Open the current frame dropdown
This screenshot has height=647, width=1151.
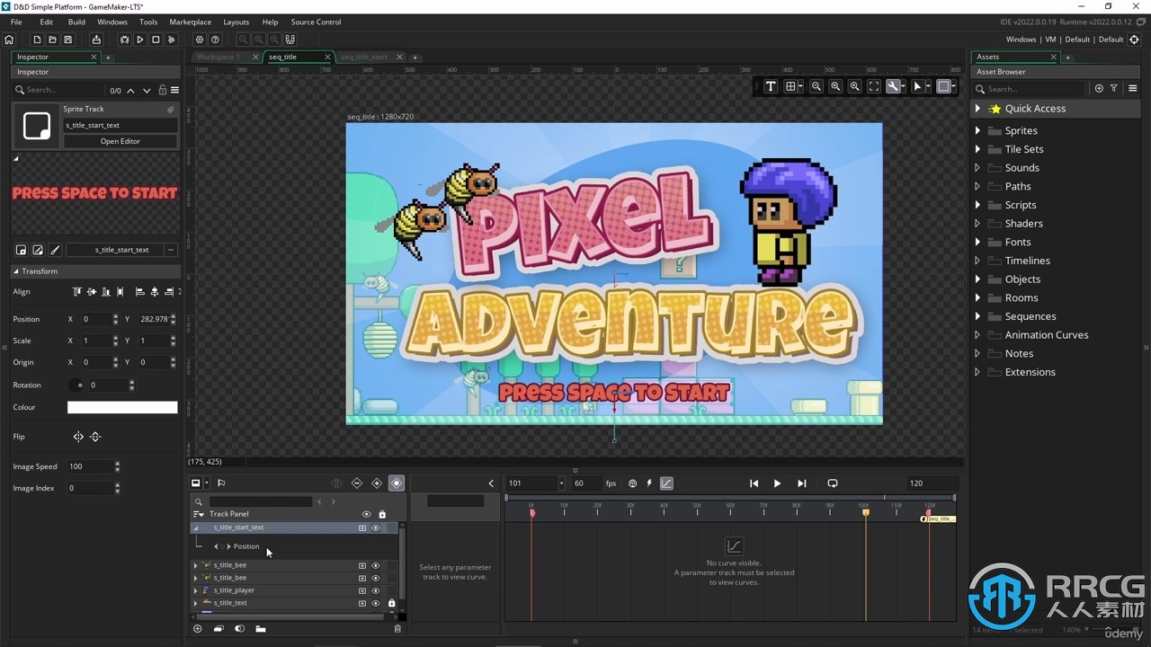point(561,483)
